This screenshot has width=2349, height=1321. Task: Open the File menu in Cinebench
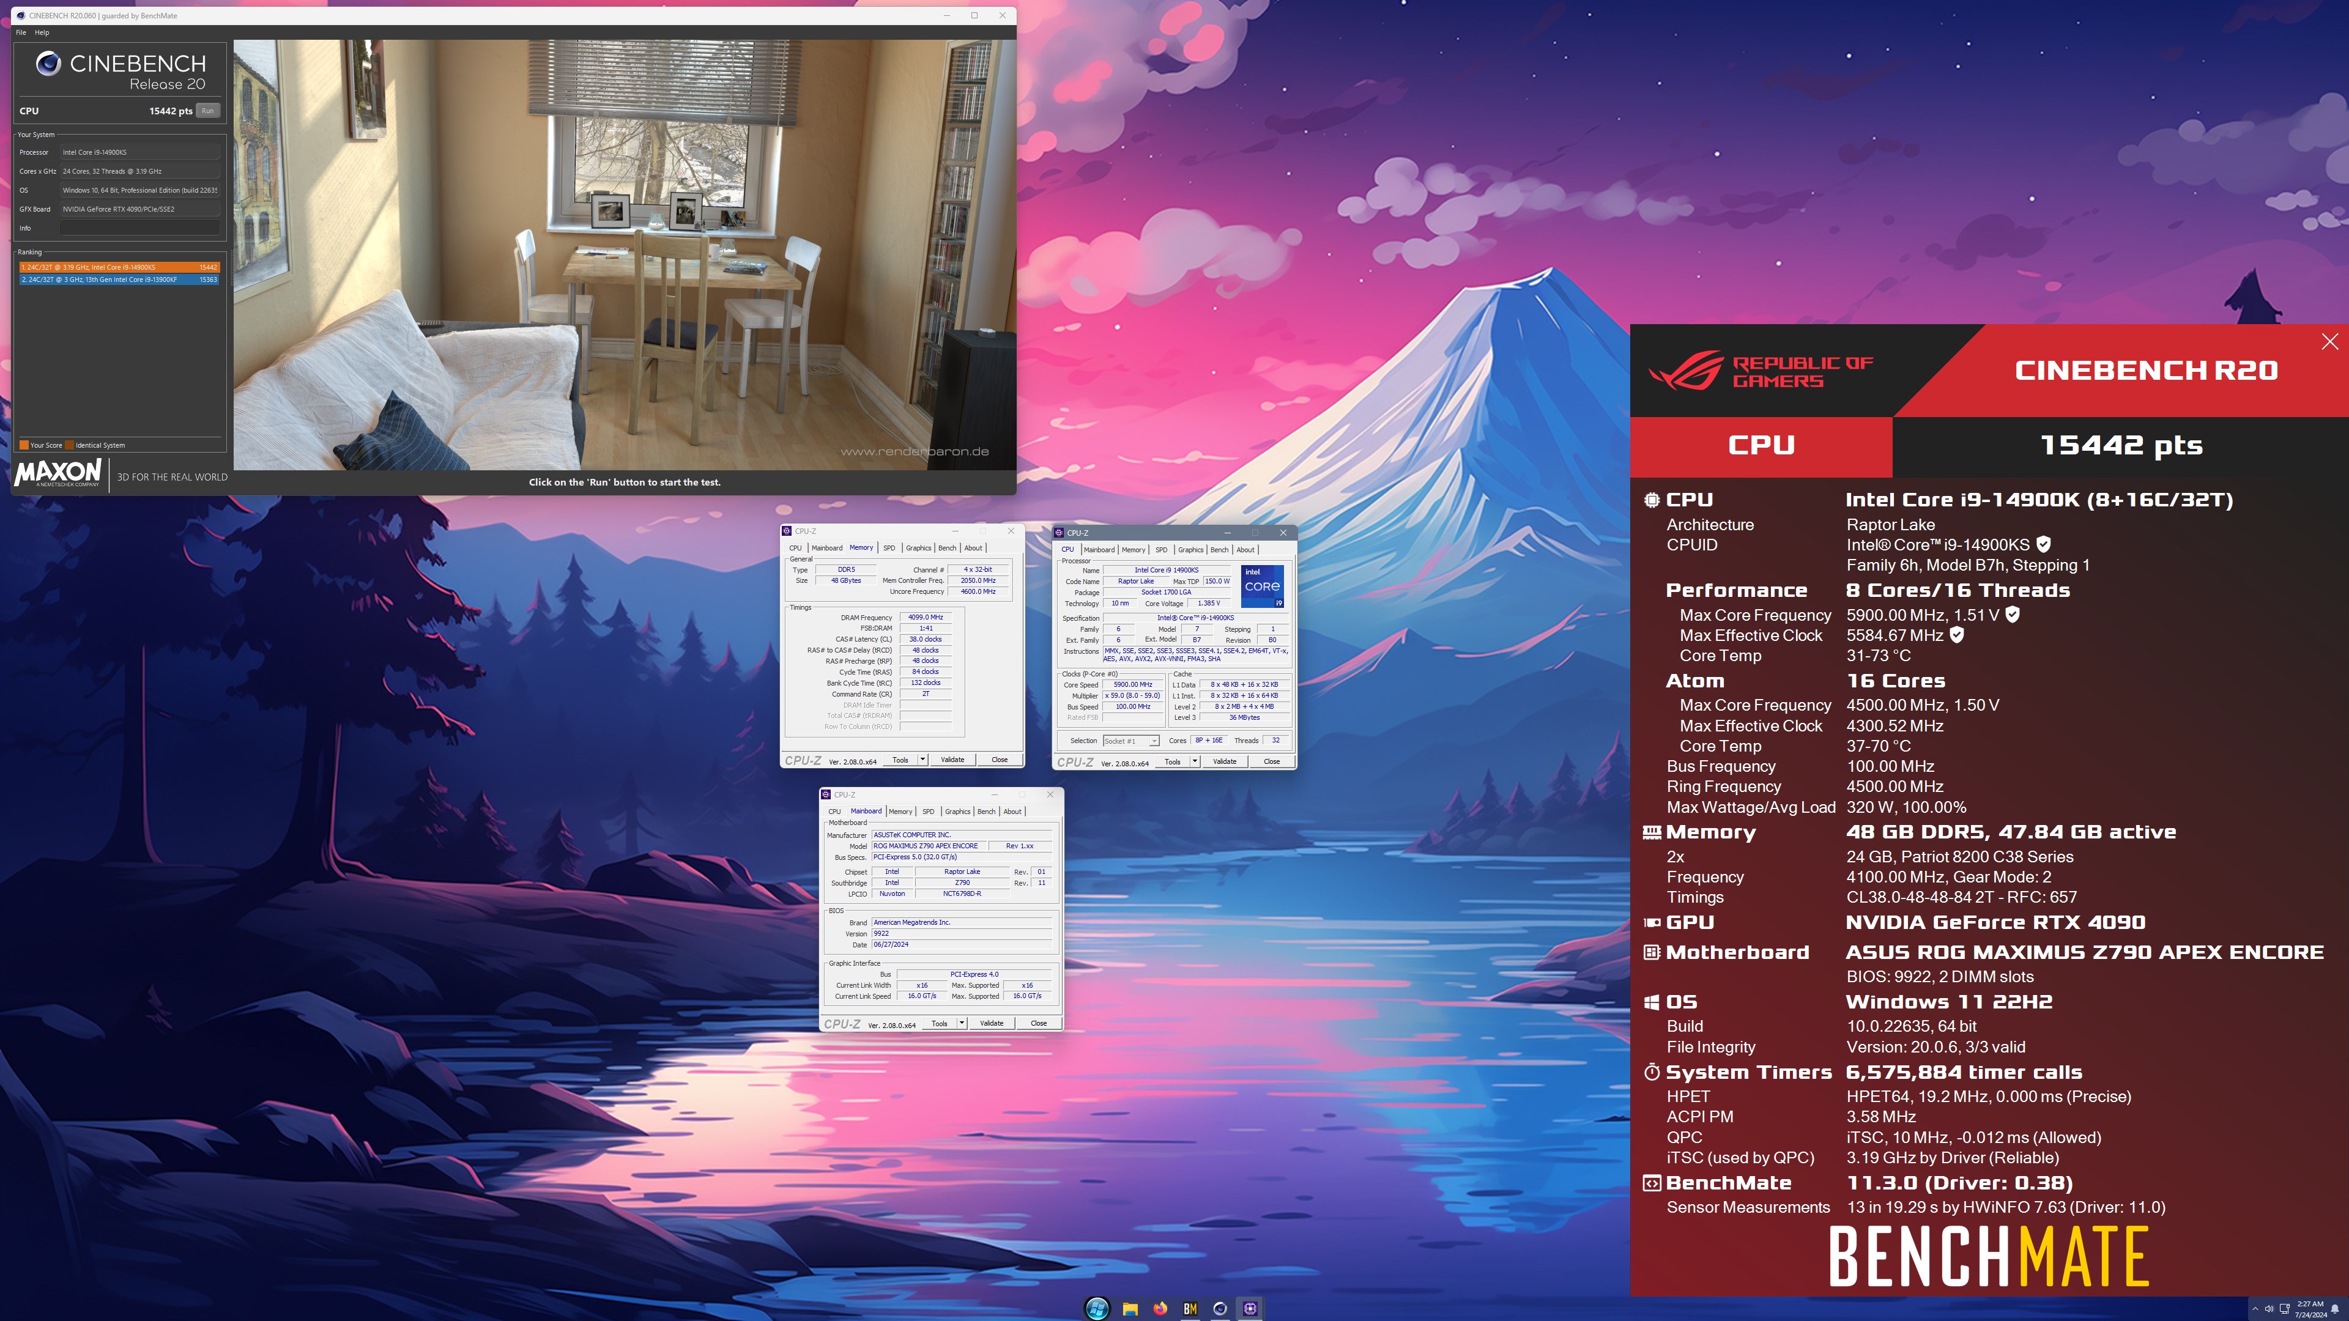pyautogui.click(x=21, y=32)
